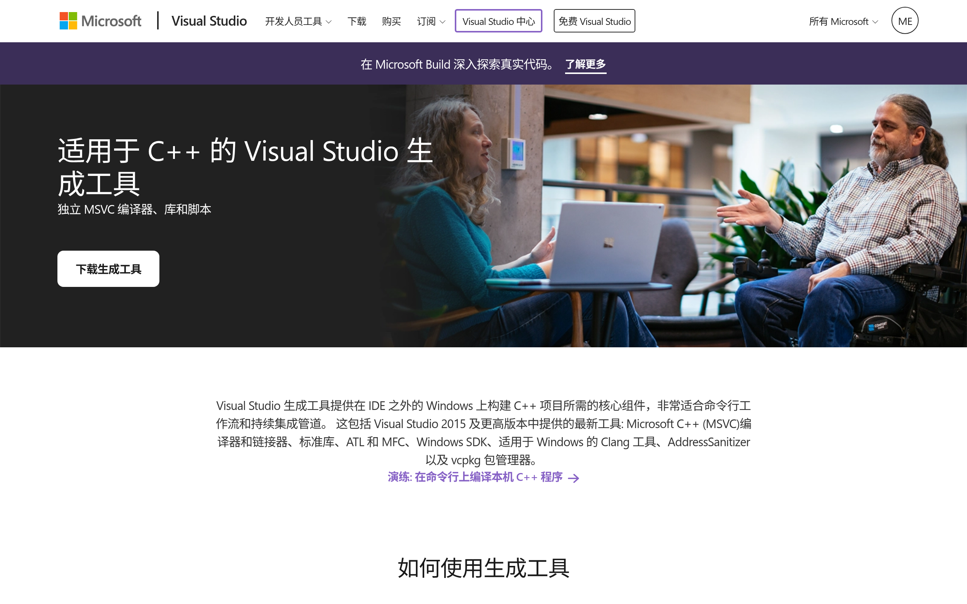
Task: Expand the 开发人员工具 dropdown menu
Action: 298,21
